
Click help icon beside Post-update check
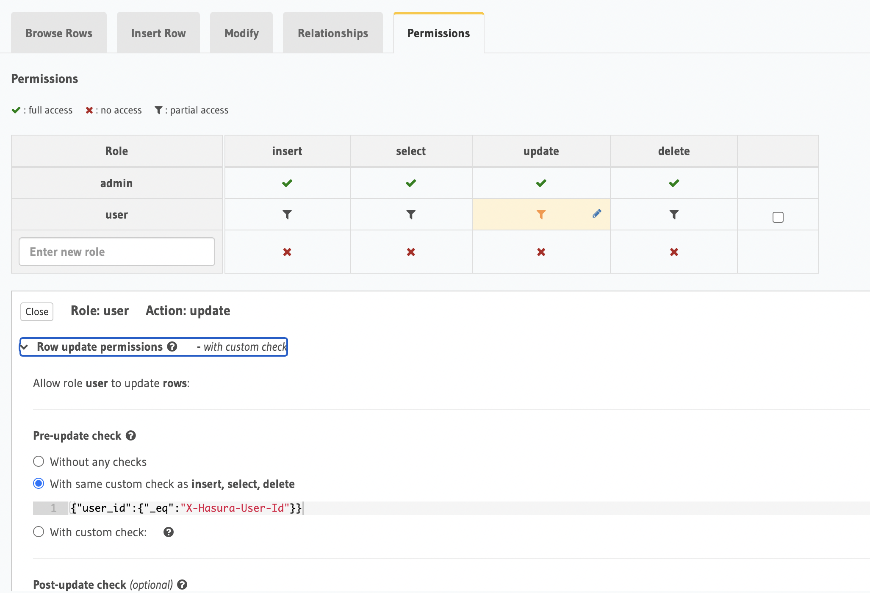pyautogui.click(x=182, y=585)
